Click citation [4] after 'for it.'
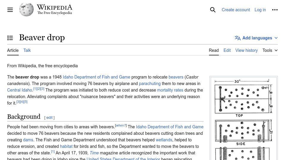The image size is (285, 160). click(22, 102)
